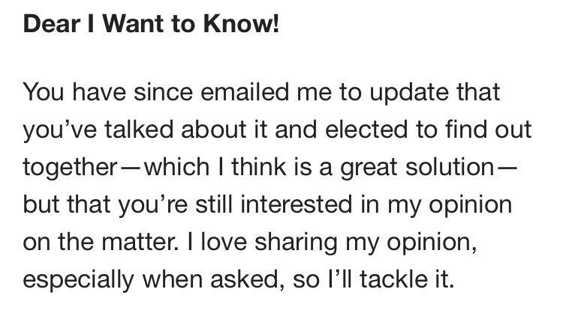The image size is (563, 313).
Task: Click the word 'Dear' in the heading
Action: (x=51, y=24)
